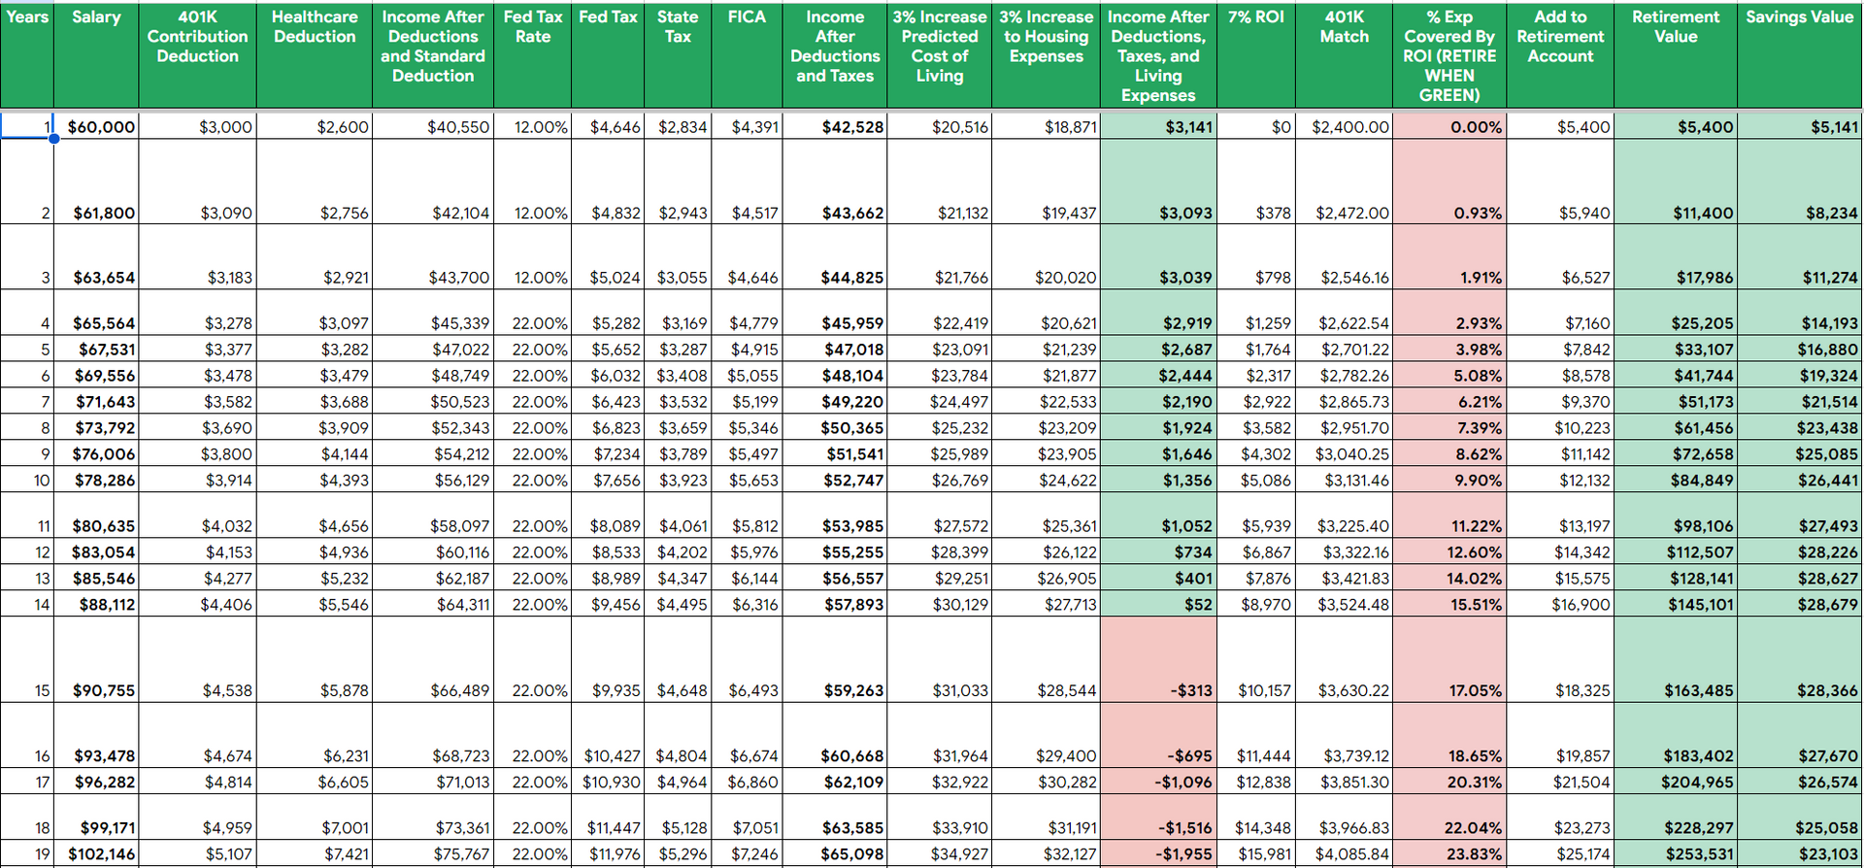The width and height of the screenshot is (1864, 868).
Task: Select the $0 ROI cell
Action: click(1256, 126)
